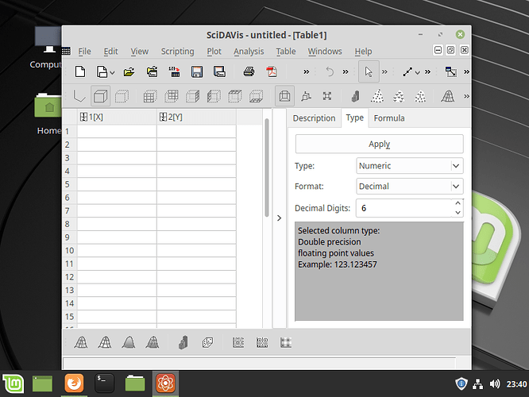The image size is (529, 397).
Task: Open the line plot type dropdown arrow
Action: click(x=418, y=72)
